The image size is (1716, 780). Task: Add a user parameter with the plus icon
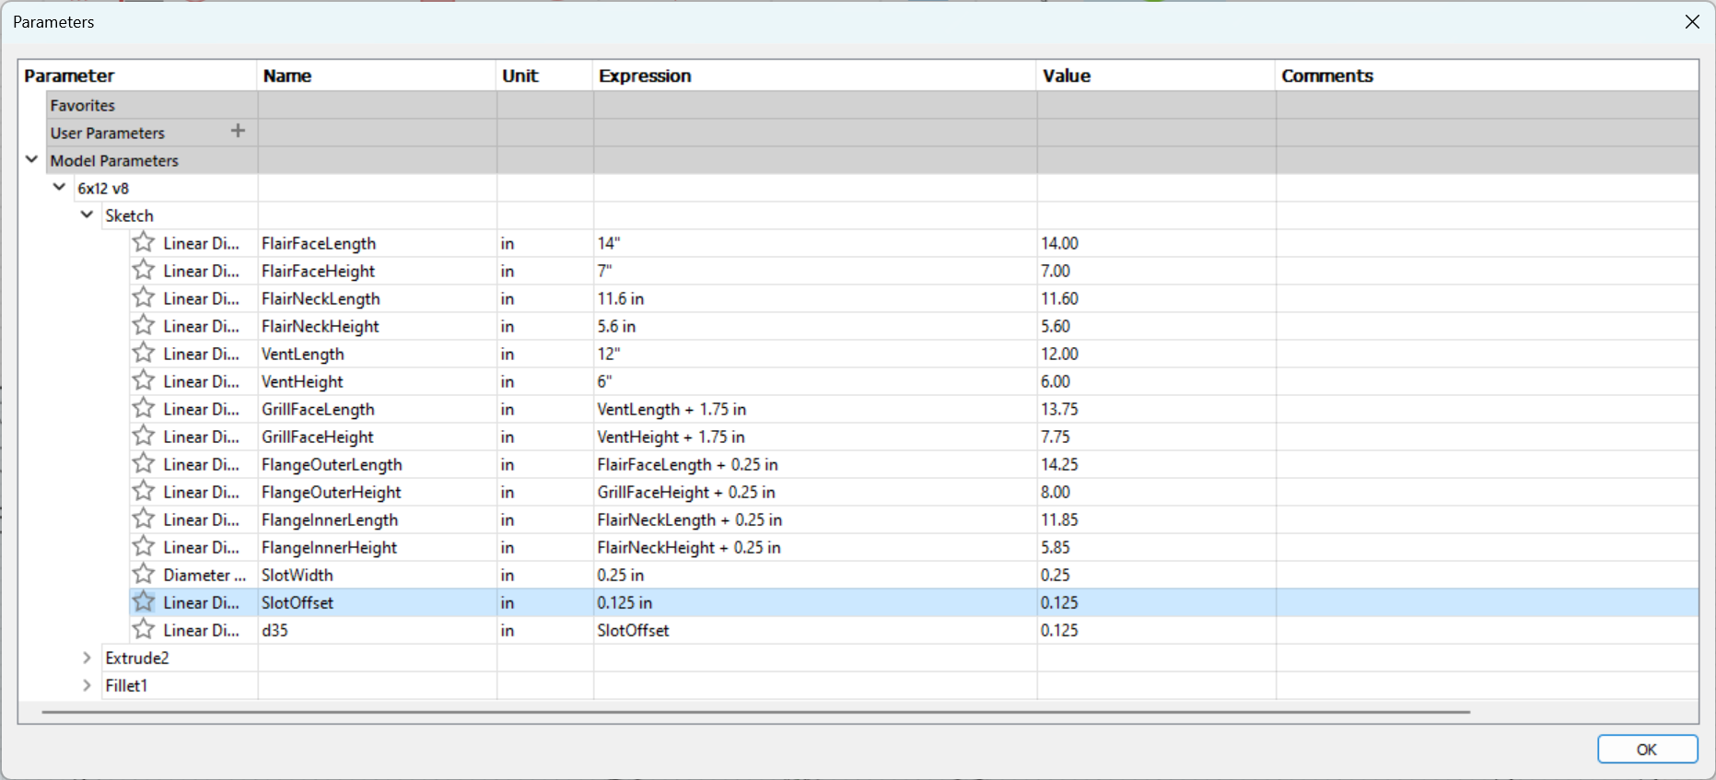238,131
